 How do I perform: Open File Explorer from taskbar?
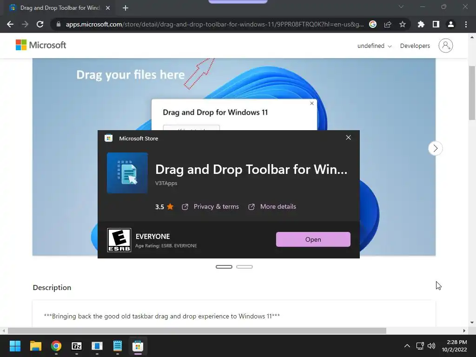click(x=35, y=346)
